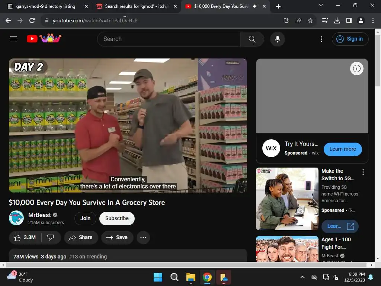This screenshot has width=381, height=286.
Task: Sign in to YouTube
Action: (x=350, y=39)
